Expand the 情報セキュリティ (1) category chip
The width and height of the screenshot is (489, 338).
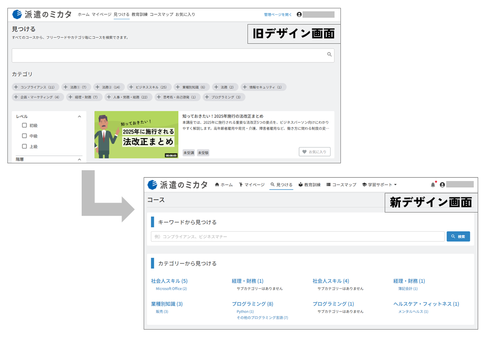click(x=263, y=87)
